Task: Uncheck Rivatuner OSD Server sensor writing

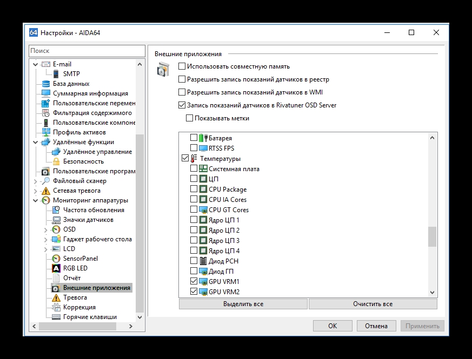Action: click(x=182, y=105)
